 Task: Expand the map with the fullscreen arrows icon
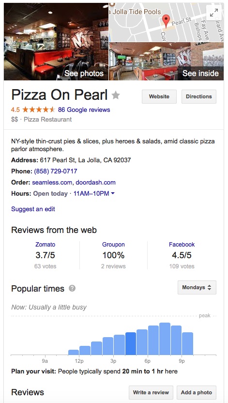(x=214, y=12)
